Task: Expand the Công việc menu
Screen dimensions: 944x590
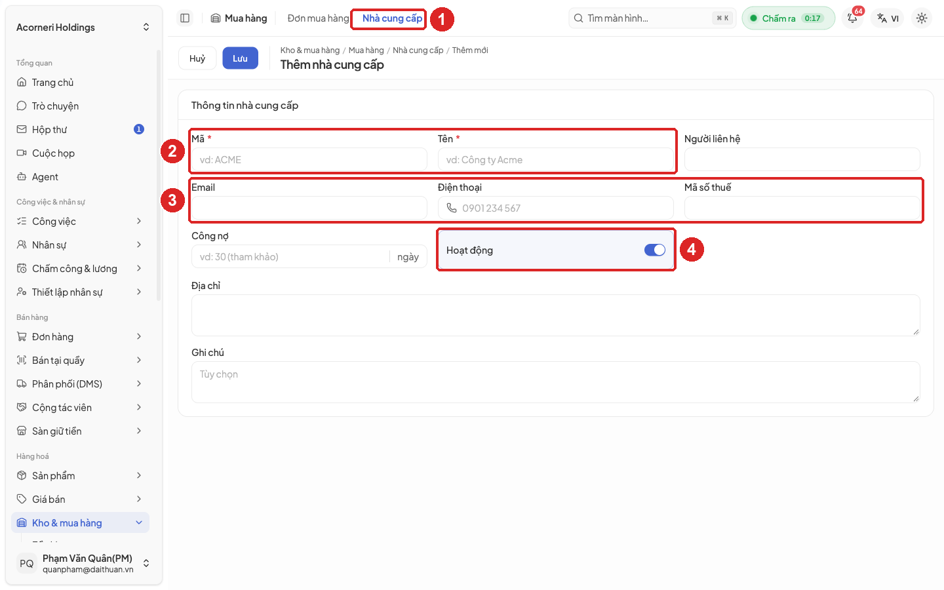Action: click(x=80, y=222)
